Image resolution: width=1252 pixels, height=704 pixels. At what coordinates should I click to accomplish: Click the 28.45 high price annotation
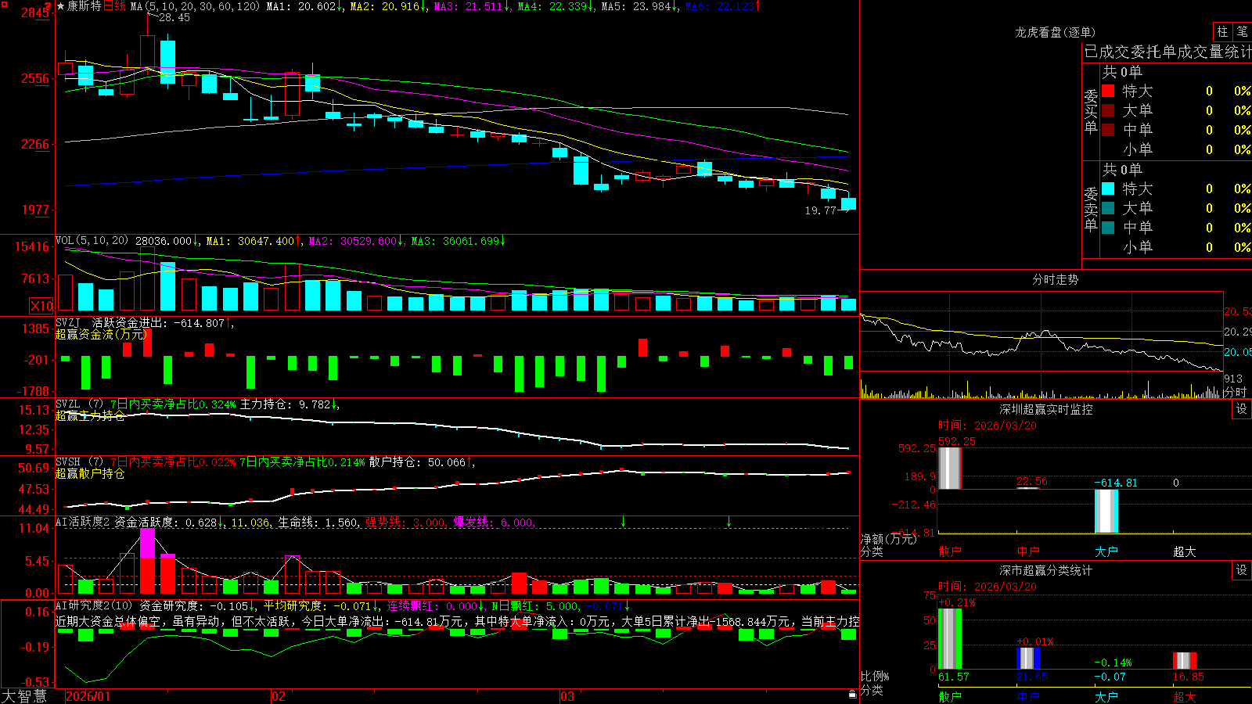(x=174, y=17)
